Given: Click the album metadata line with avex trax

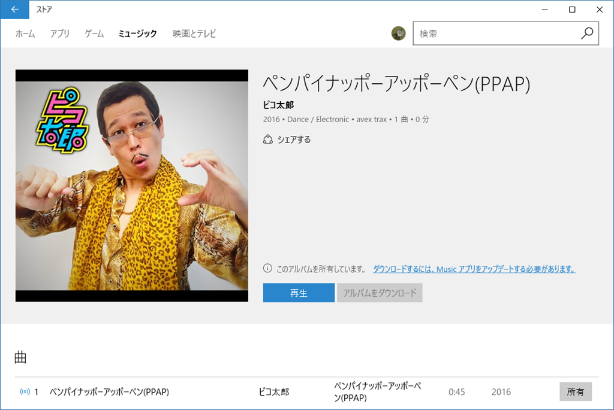Looking at the screenshot, I should pyautogui.click(x=346, y=119).
